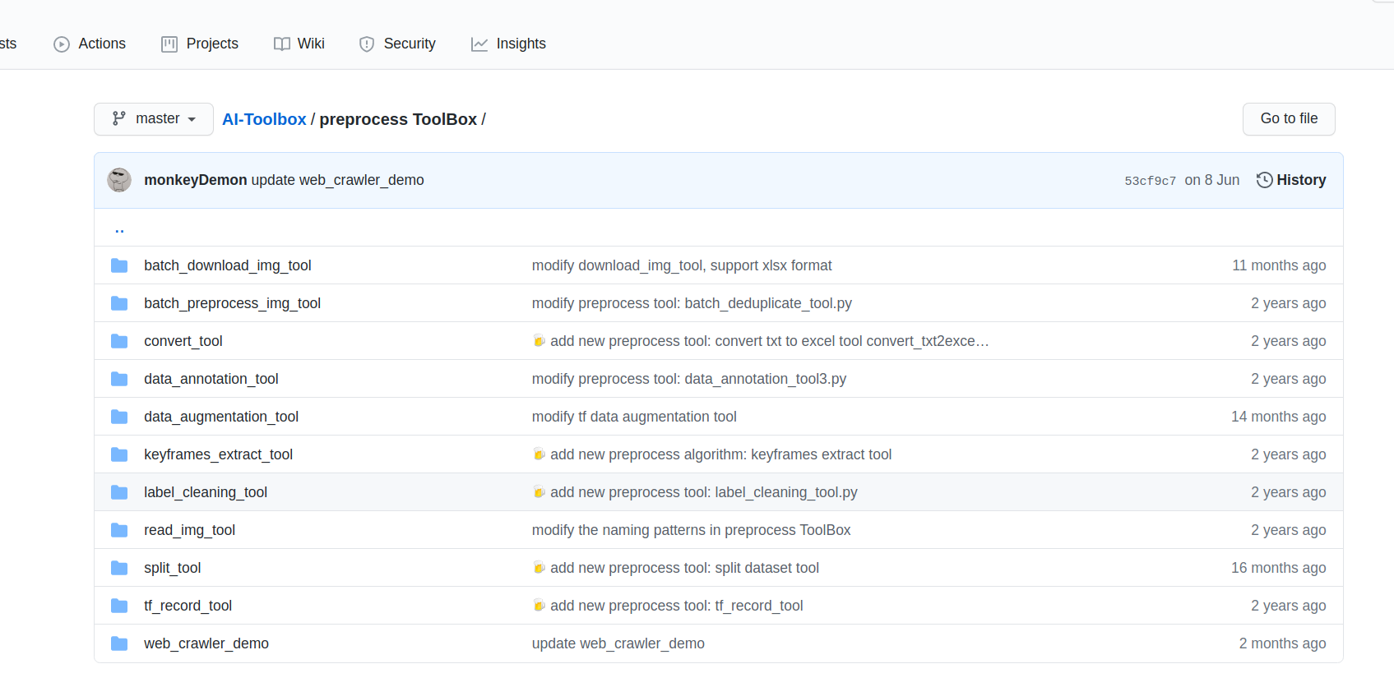Click the Go to file button
The height and width of the screenshot is (687, 1394).
pyautogui.click(x=1289, y=119)
